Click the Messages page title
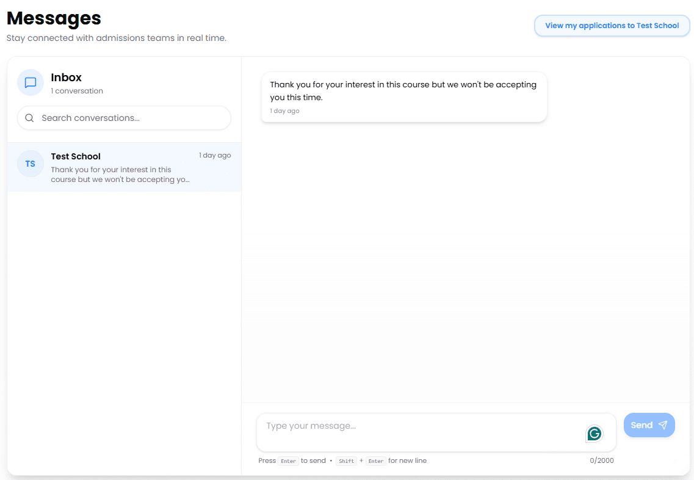This screenshot has height=480, width=694. (x=54, y=18)
